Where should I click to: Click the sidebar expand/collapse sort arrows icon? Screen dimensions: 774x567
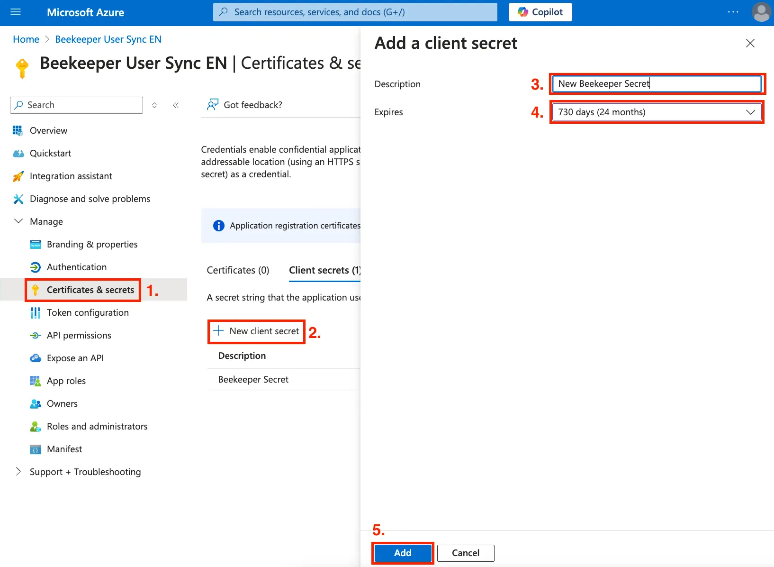click(x=154, y=105)
